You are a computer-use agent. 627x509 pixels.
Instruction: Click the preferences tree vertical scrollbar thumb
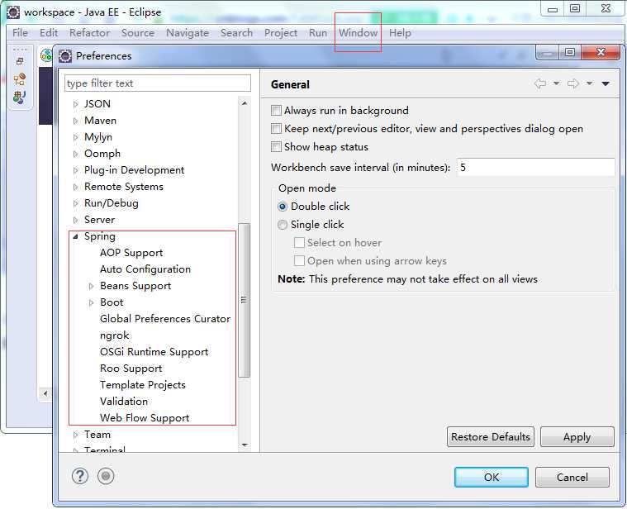[244, 300]
